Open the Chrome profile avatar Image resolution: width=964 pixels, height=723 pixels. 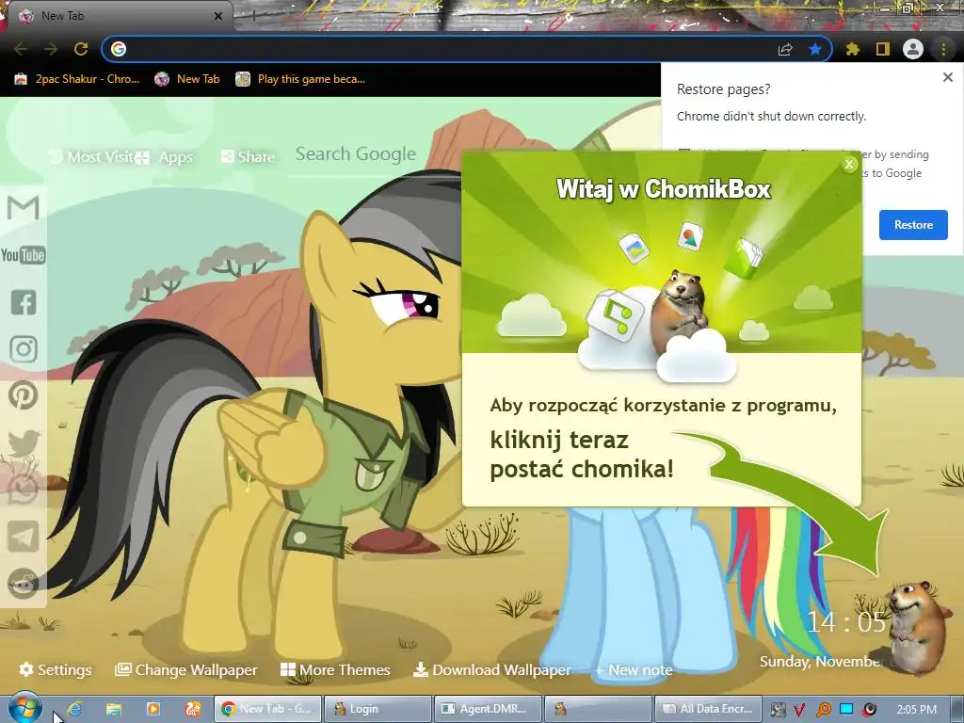(913, 49)
